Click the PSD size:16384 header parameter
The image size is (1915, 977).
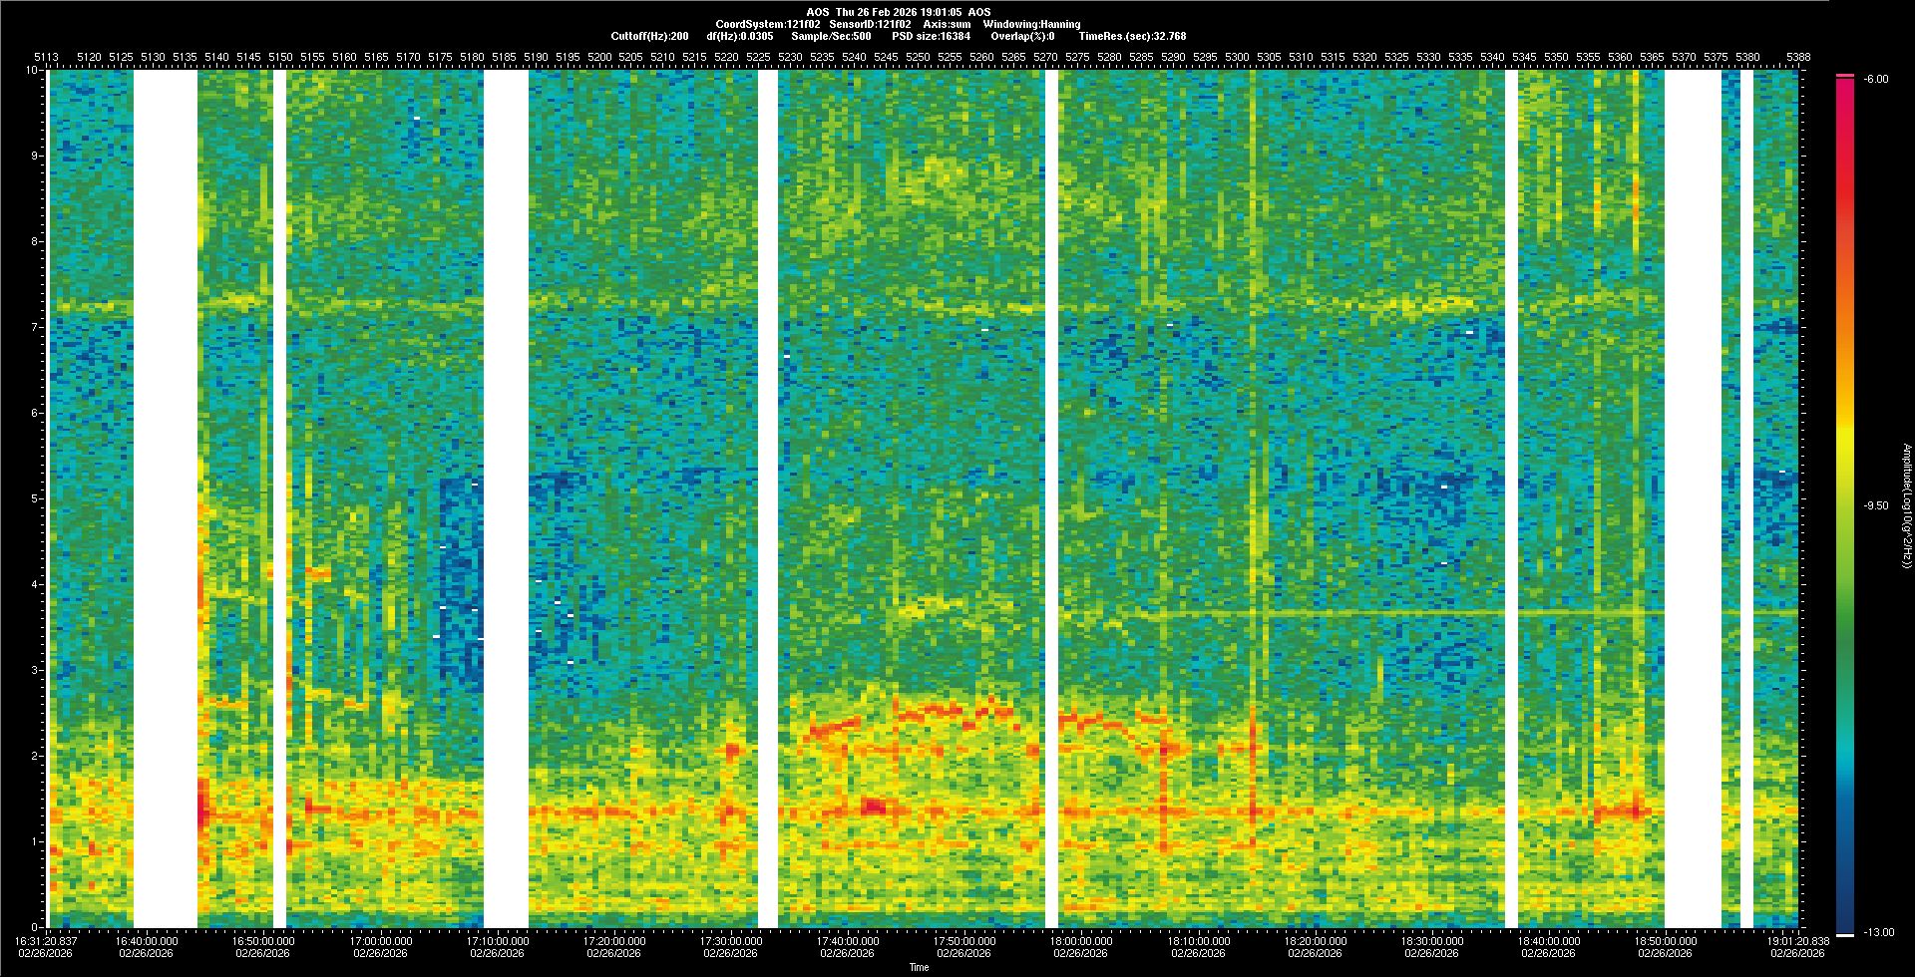pyautogui.click(x=931, y=36)
